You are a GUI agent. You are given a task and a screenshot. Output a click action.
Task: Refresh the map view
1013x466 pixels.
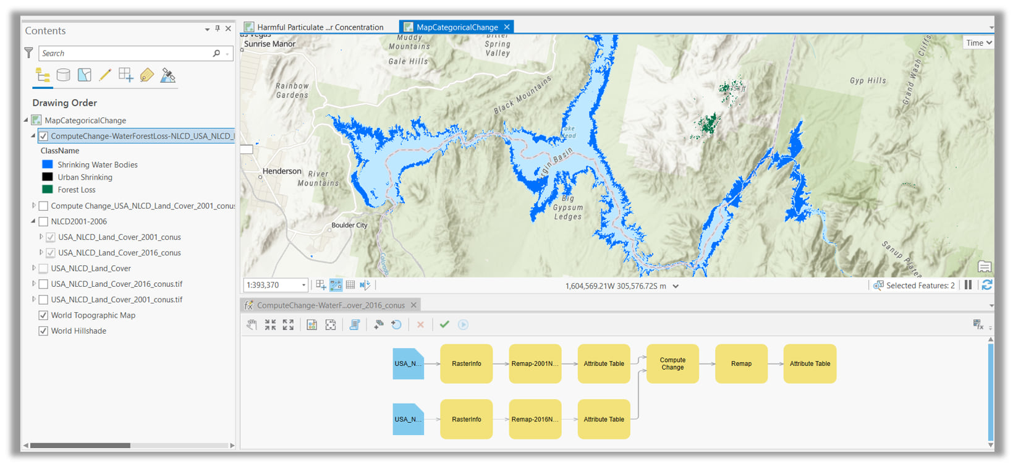tap(987, 285)
